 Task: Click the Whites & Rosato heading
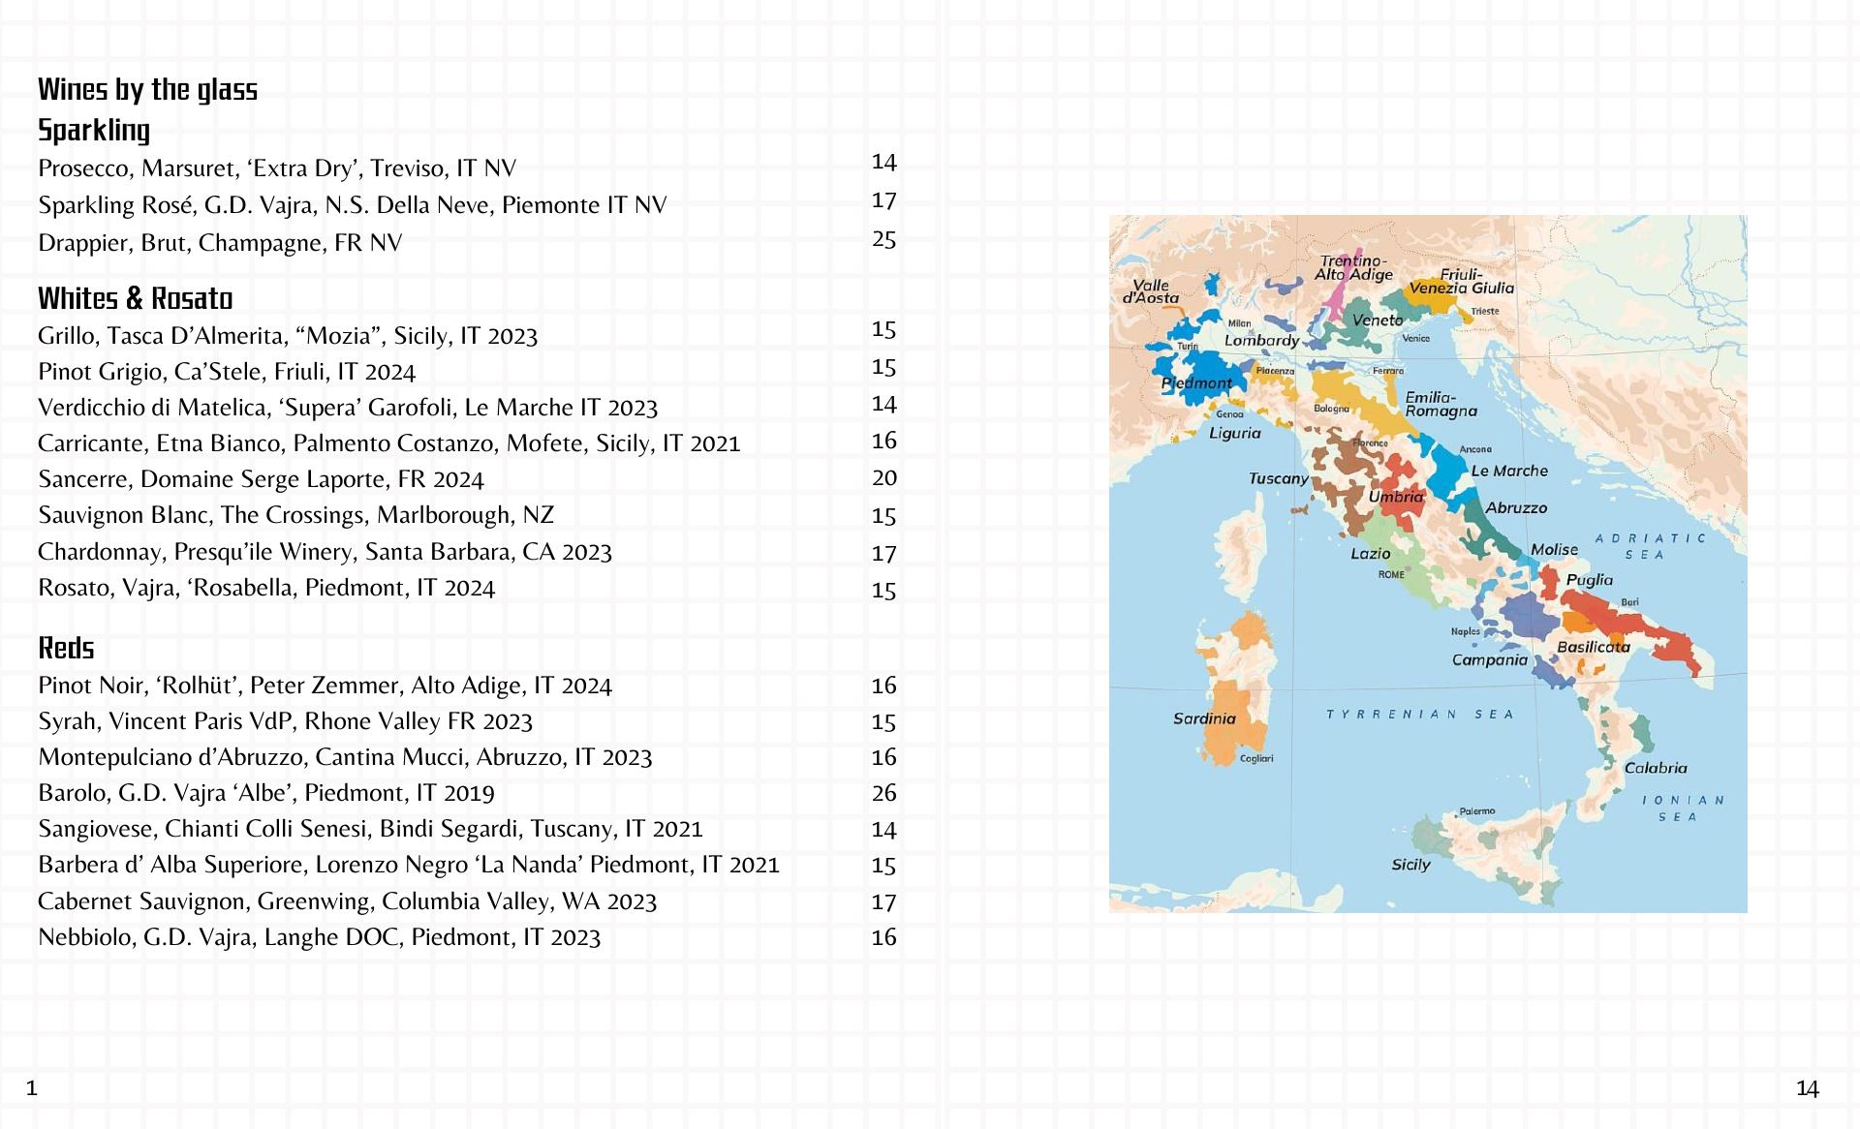point(136,298)
